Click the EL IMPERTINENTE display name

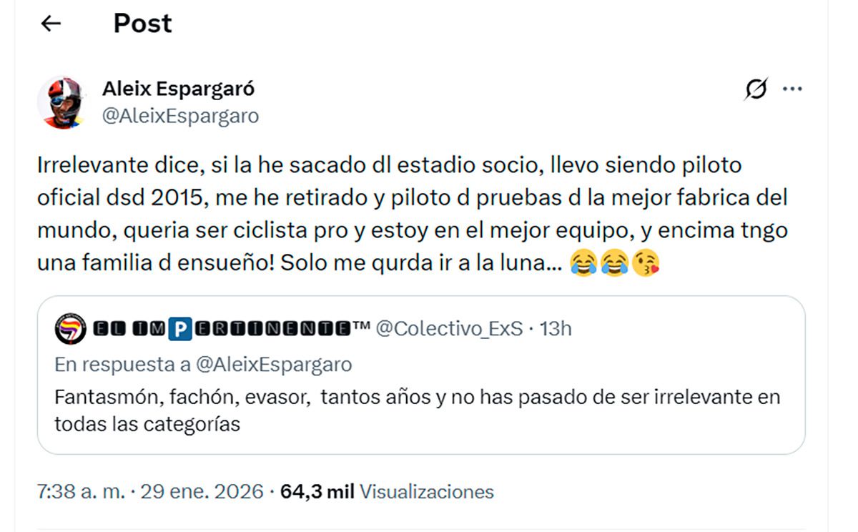[x=223, y=329]
